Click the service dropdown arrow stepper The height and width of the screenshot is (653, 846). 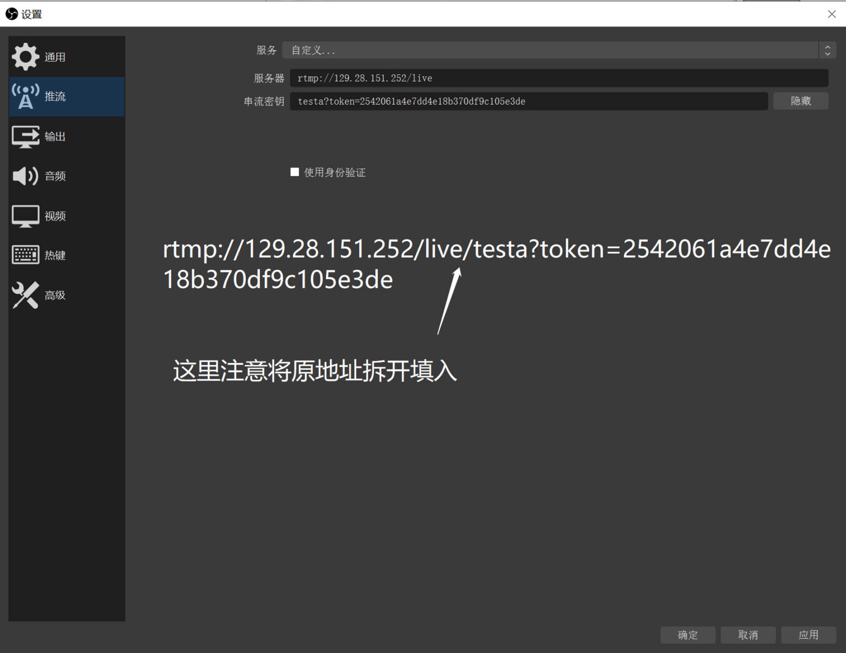point(827,50)
